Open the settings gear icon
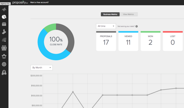 4,64
